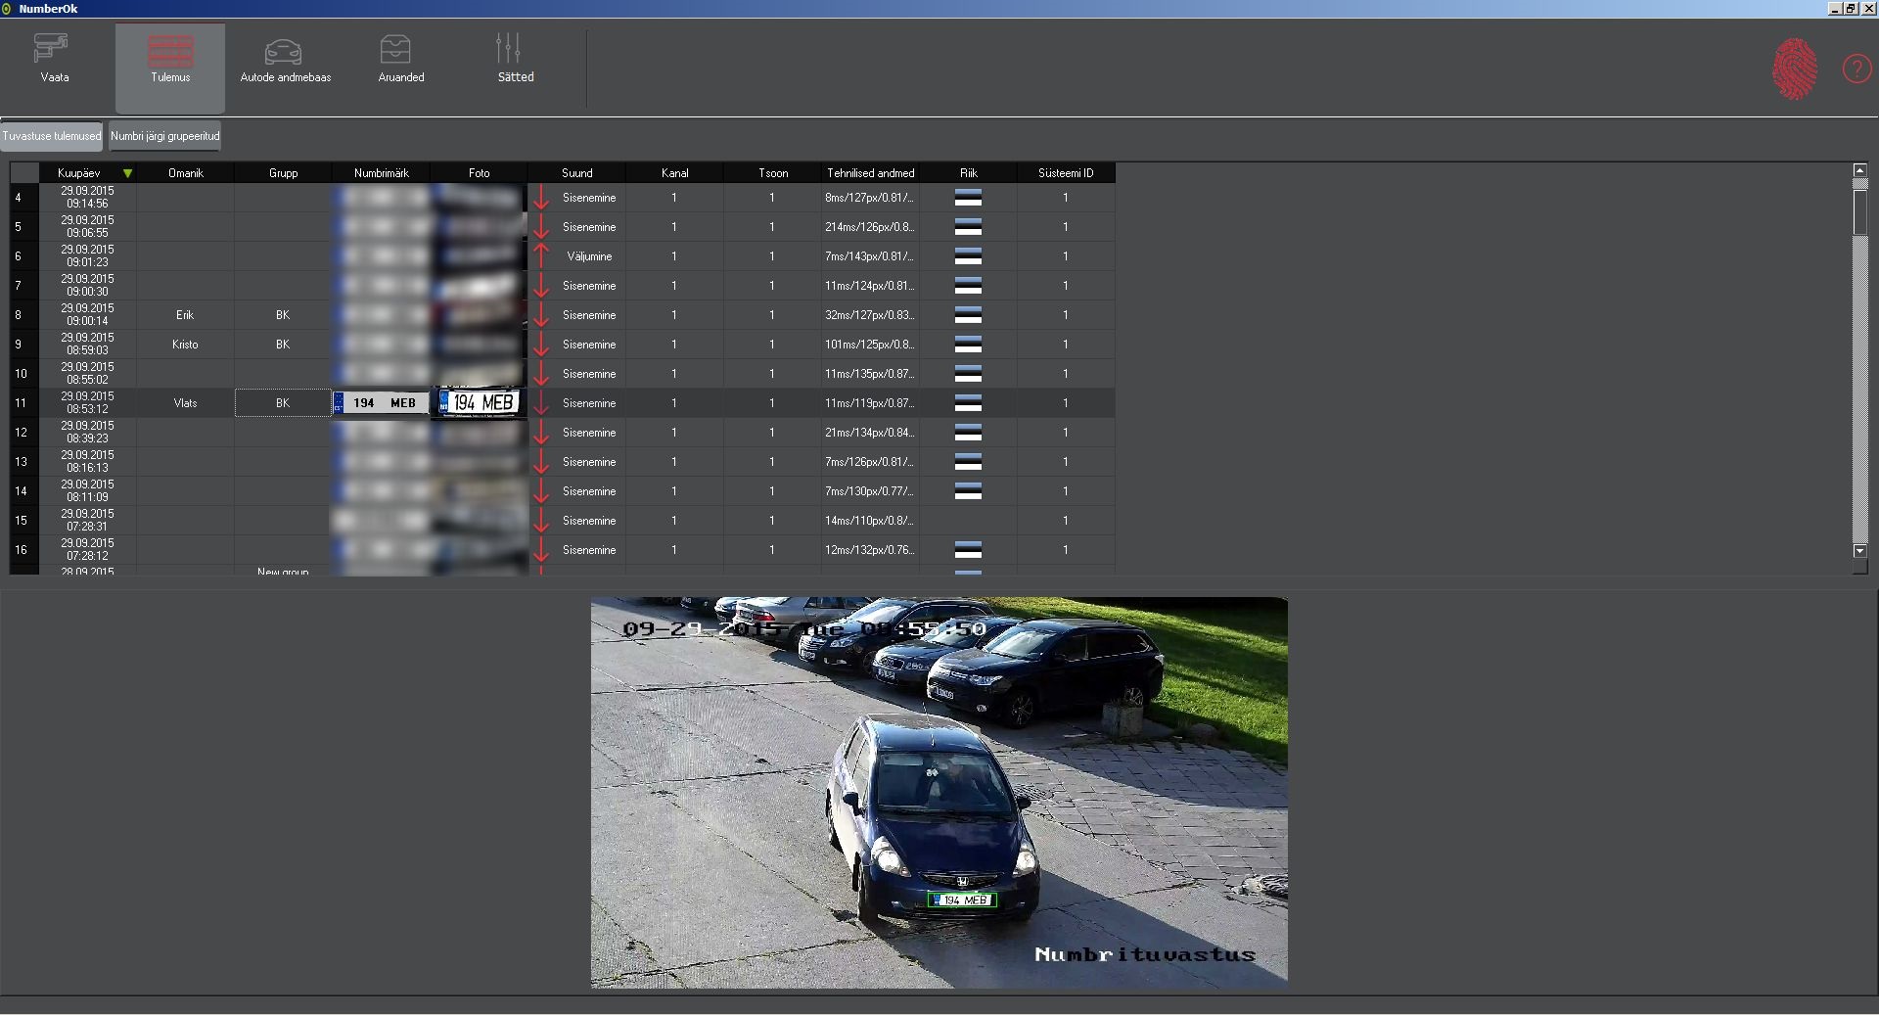Click the green sort arrow in Kuupäev
Image resolution: width=1879 pixels, height=1015 pixels.
pyautogui.click(x=127, y=173)
